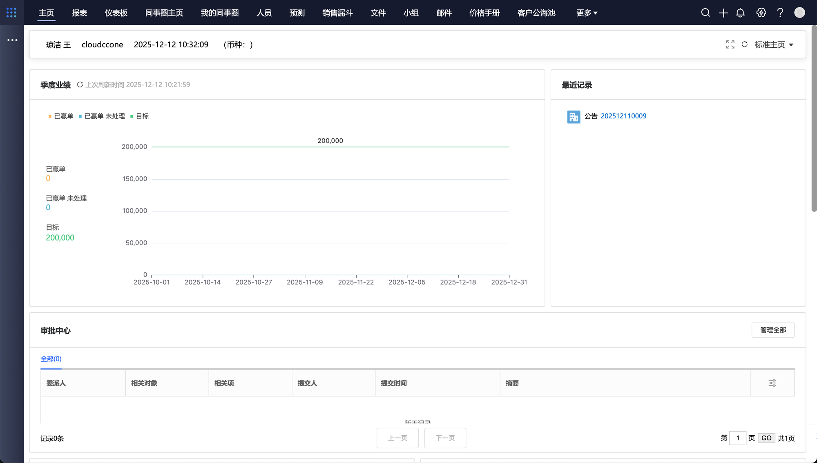Refresh the quarterly performance chart
Screen dimensions: 817x463
(80, 85)
